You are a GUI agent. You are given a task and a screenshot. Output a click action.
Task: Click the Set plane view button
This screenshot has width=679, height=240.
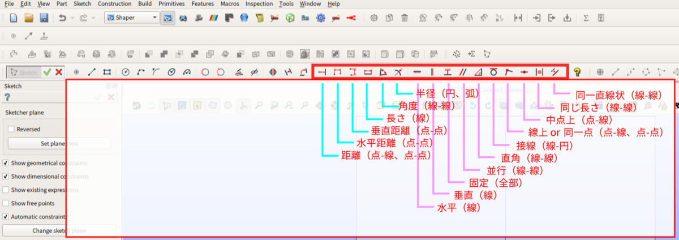pyautogui.click(x=59, y=143)
